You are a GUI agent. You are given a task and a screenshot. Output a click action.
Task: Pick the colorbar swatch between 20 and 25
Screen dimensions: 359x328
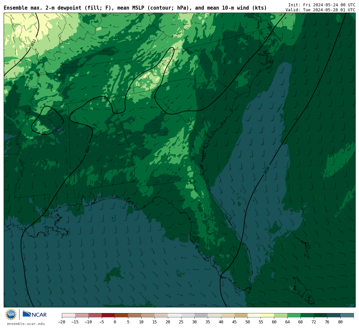point(175,315)
